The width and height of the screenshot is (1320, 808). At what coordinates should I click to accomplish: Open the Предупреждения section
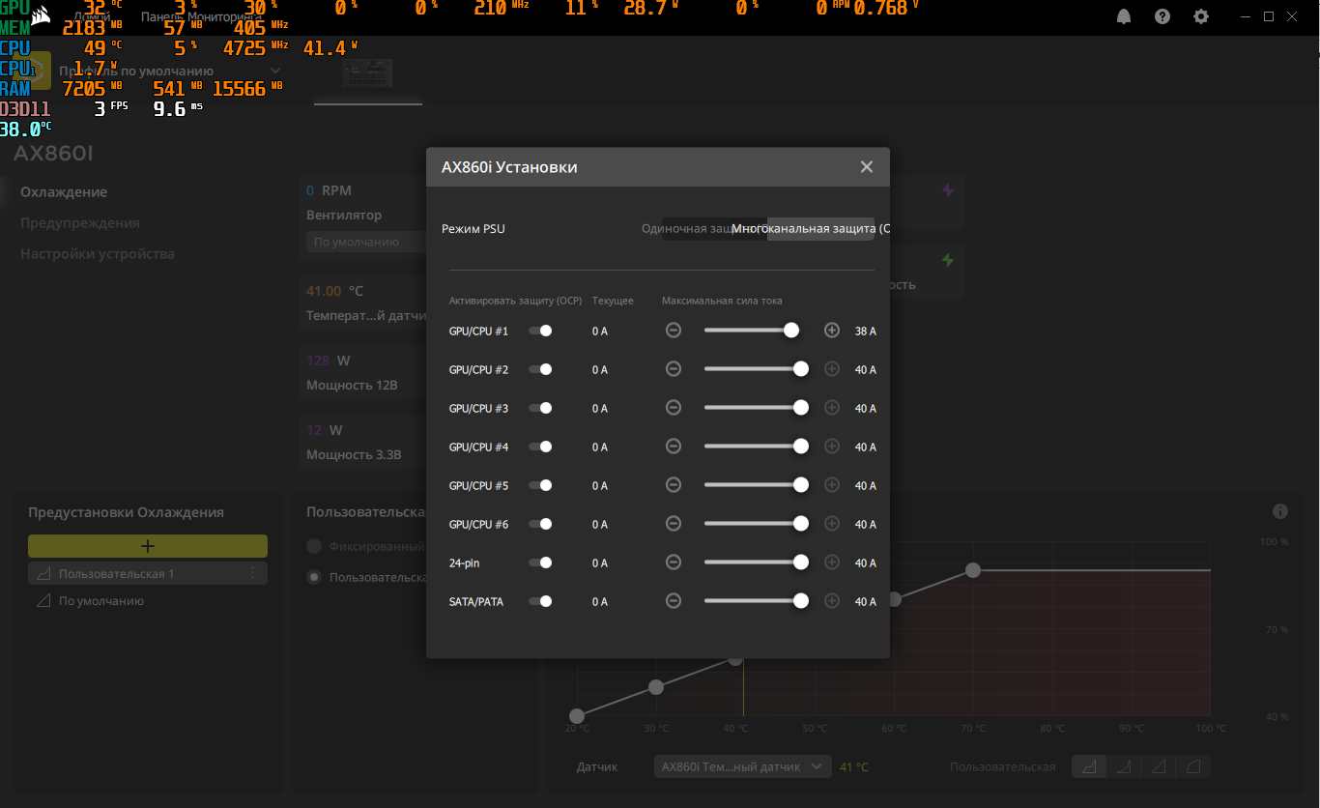point(80,223)
